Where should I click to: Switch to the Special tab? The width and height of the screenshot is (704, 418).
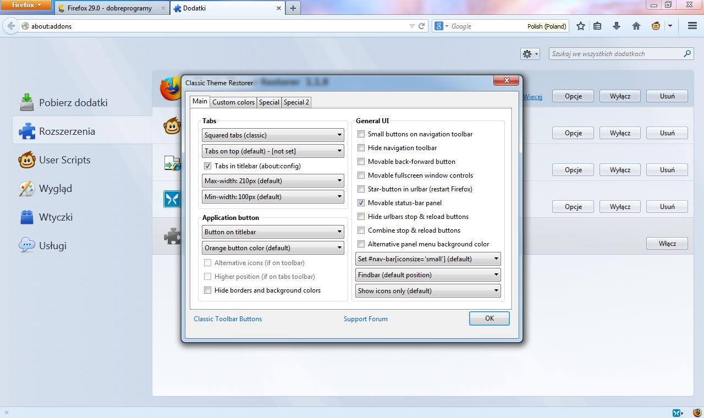coord(269,102)
